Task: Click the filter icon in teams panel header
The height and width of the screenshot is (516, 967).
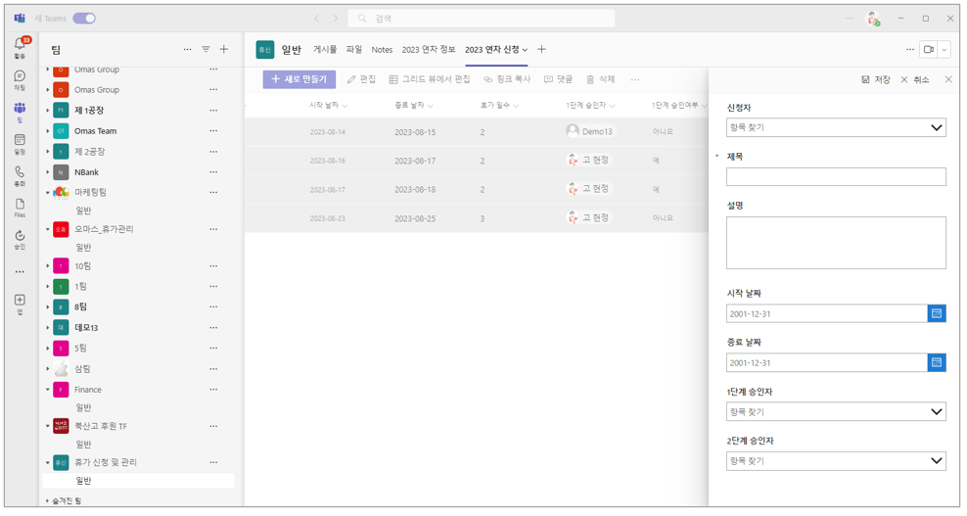Action: tap(206, 49)
